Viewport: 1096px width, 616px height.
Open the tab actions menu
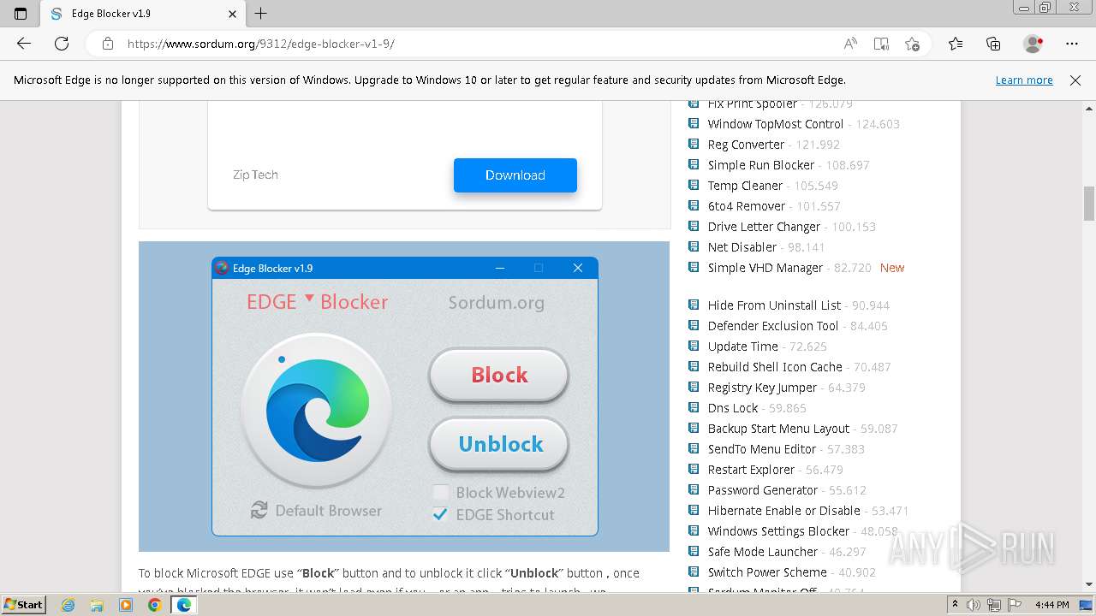[x=21, y=14]
